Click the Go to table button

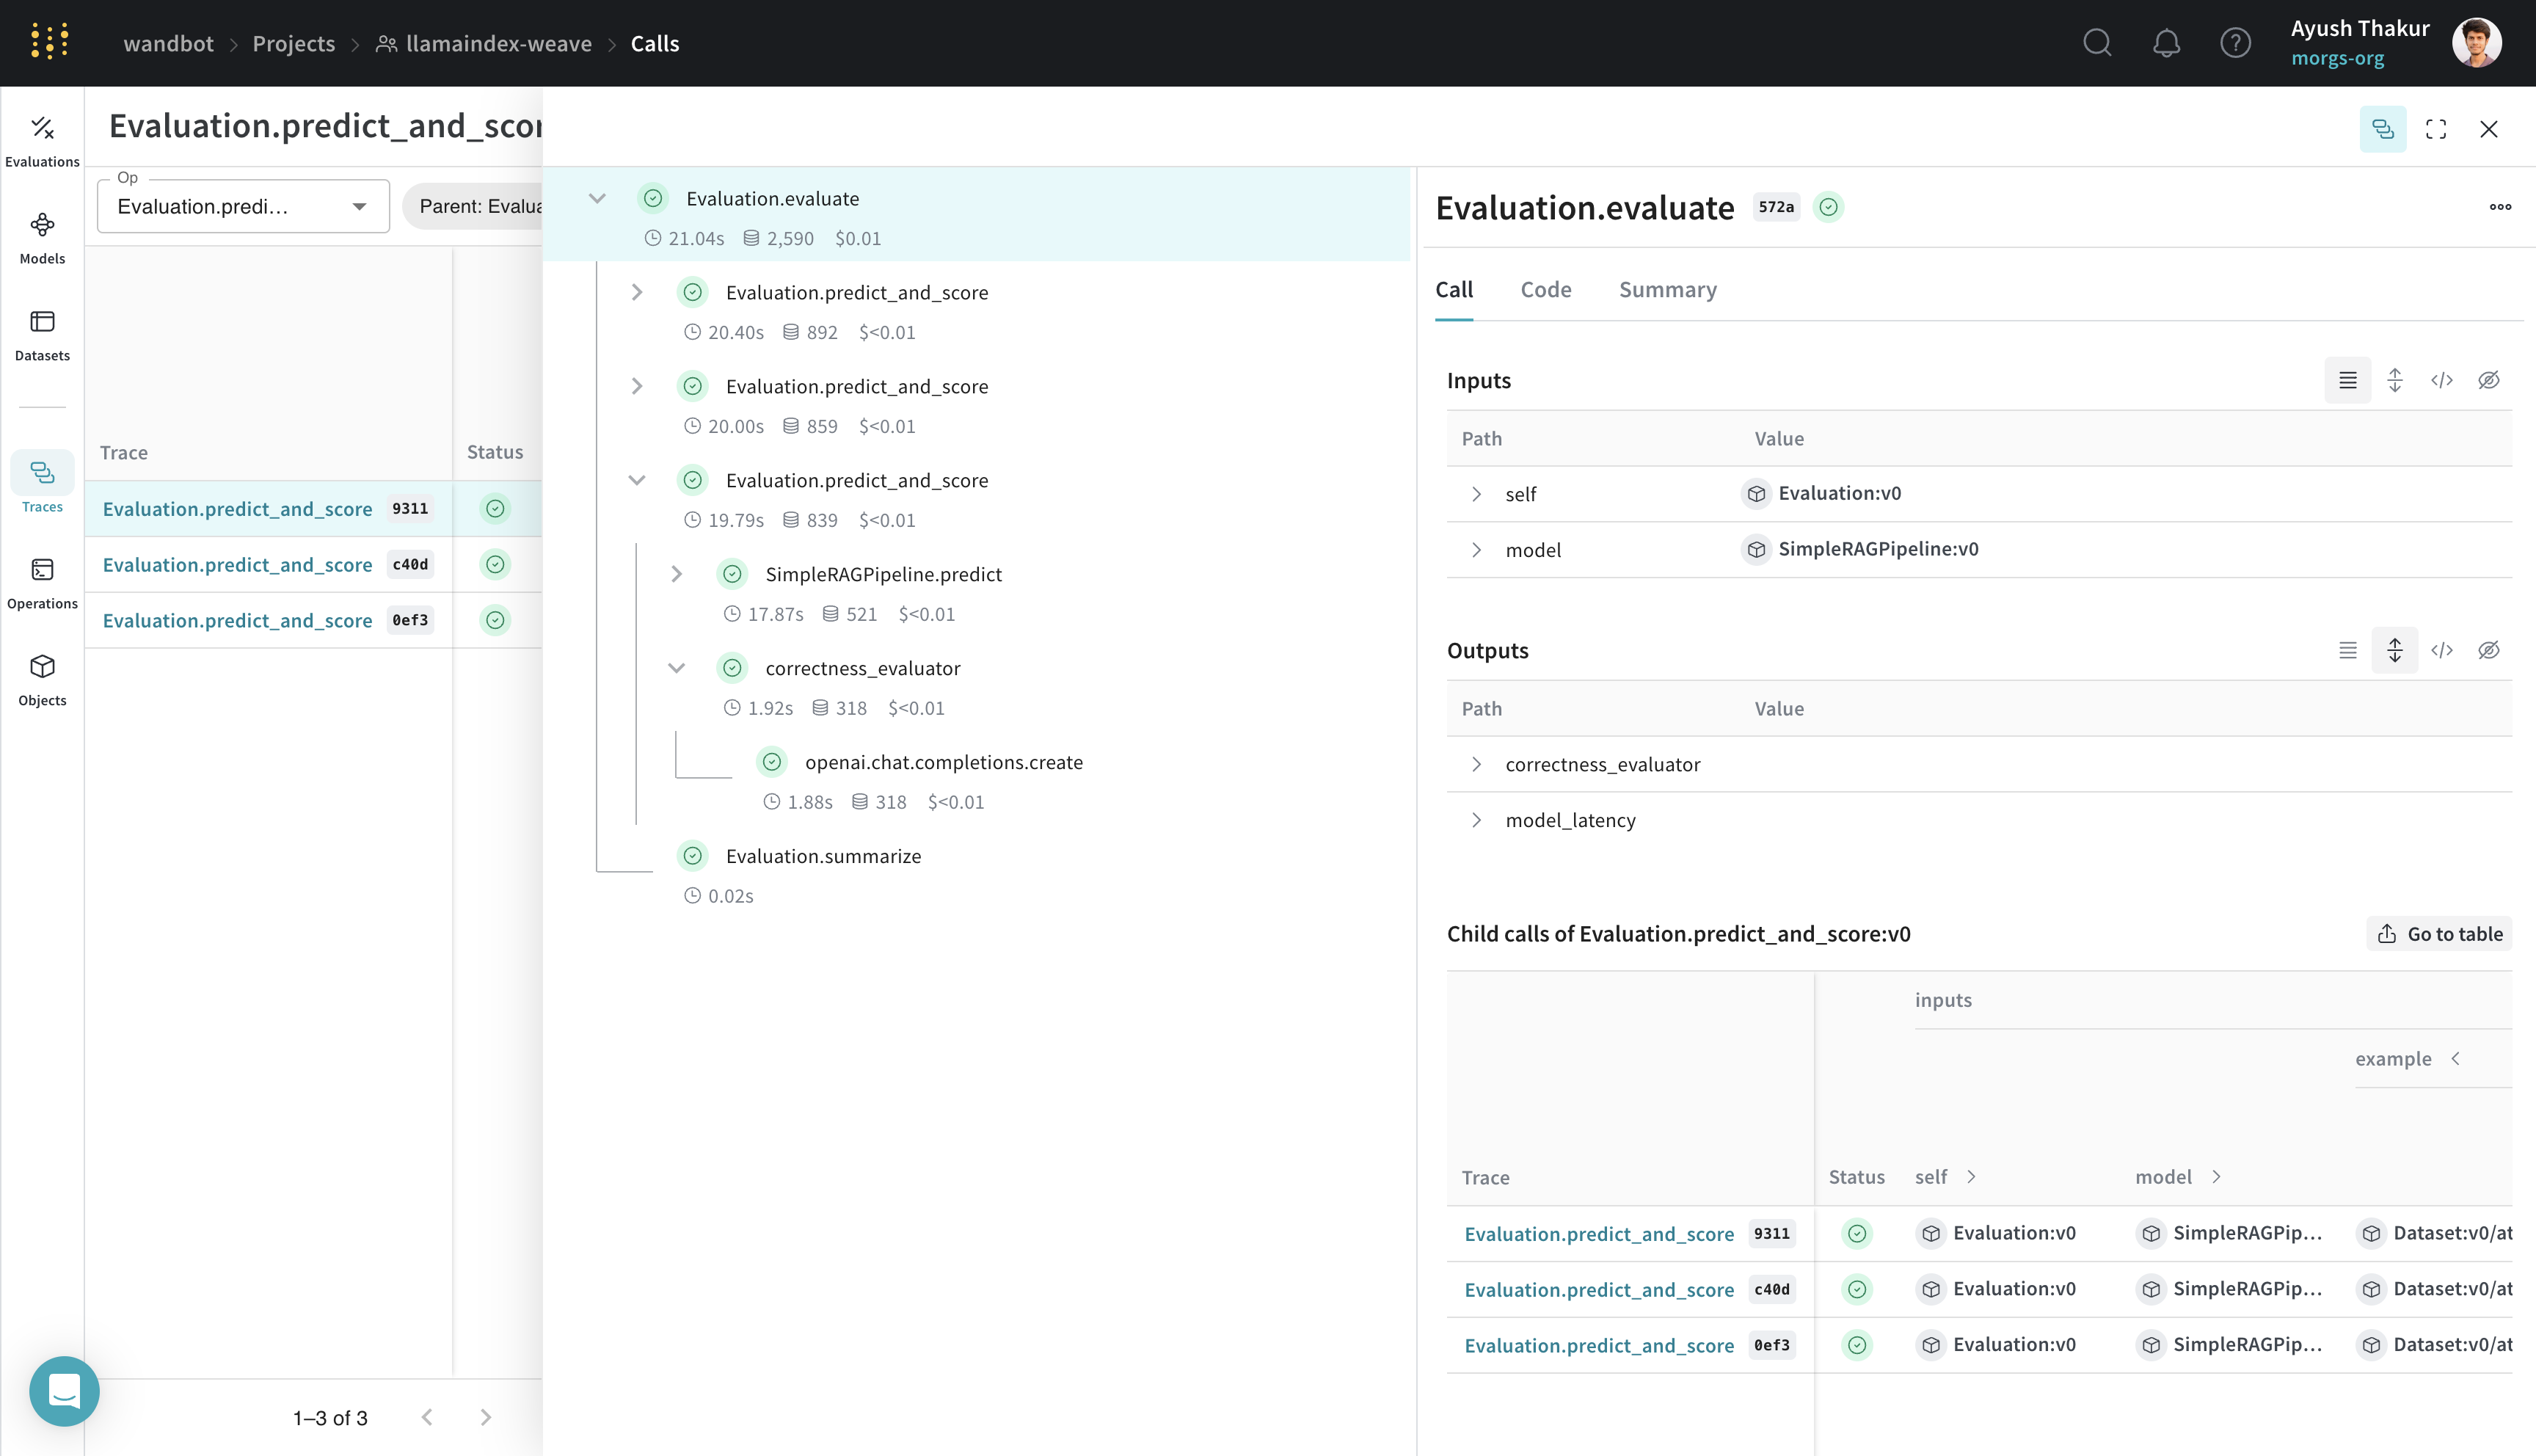(2439, 933)
